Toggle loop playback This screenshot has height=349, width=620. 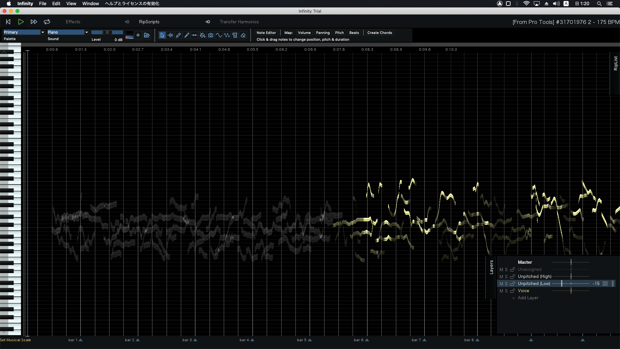(x=47, y=22)
